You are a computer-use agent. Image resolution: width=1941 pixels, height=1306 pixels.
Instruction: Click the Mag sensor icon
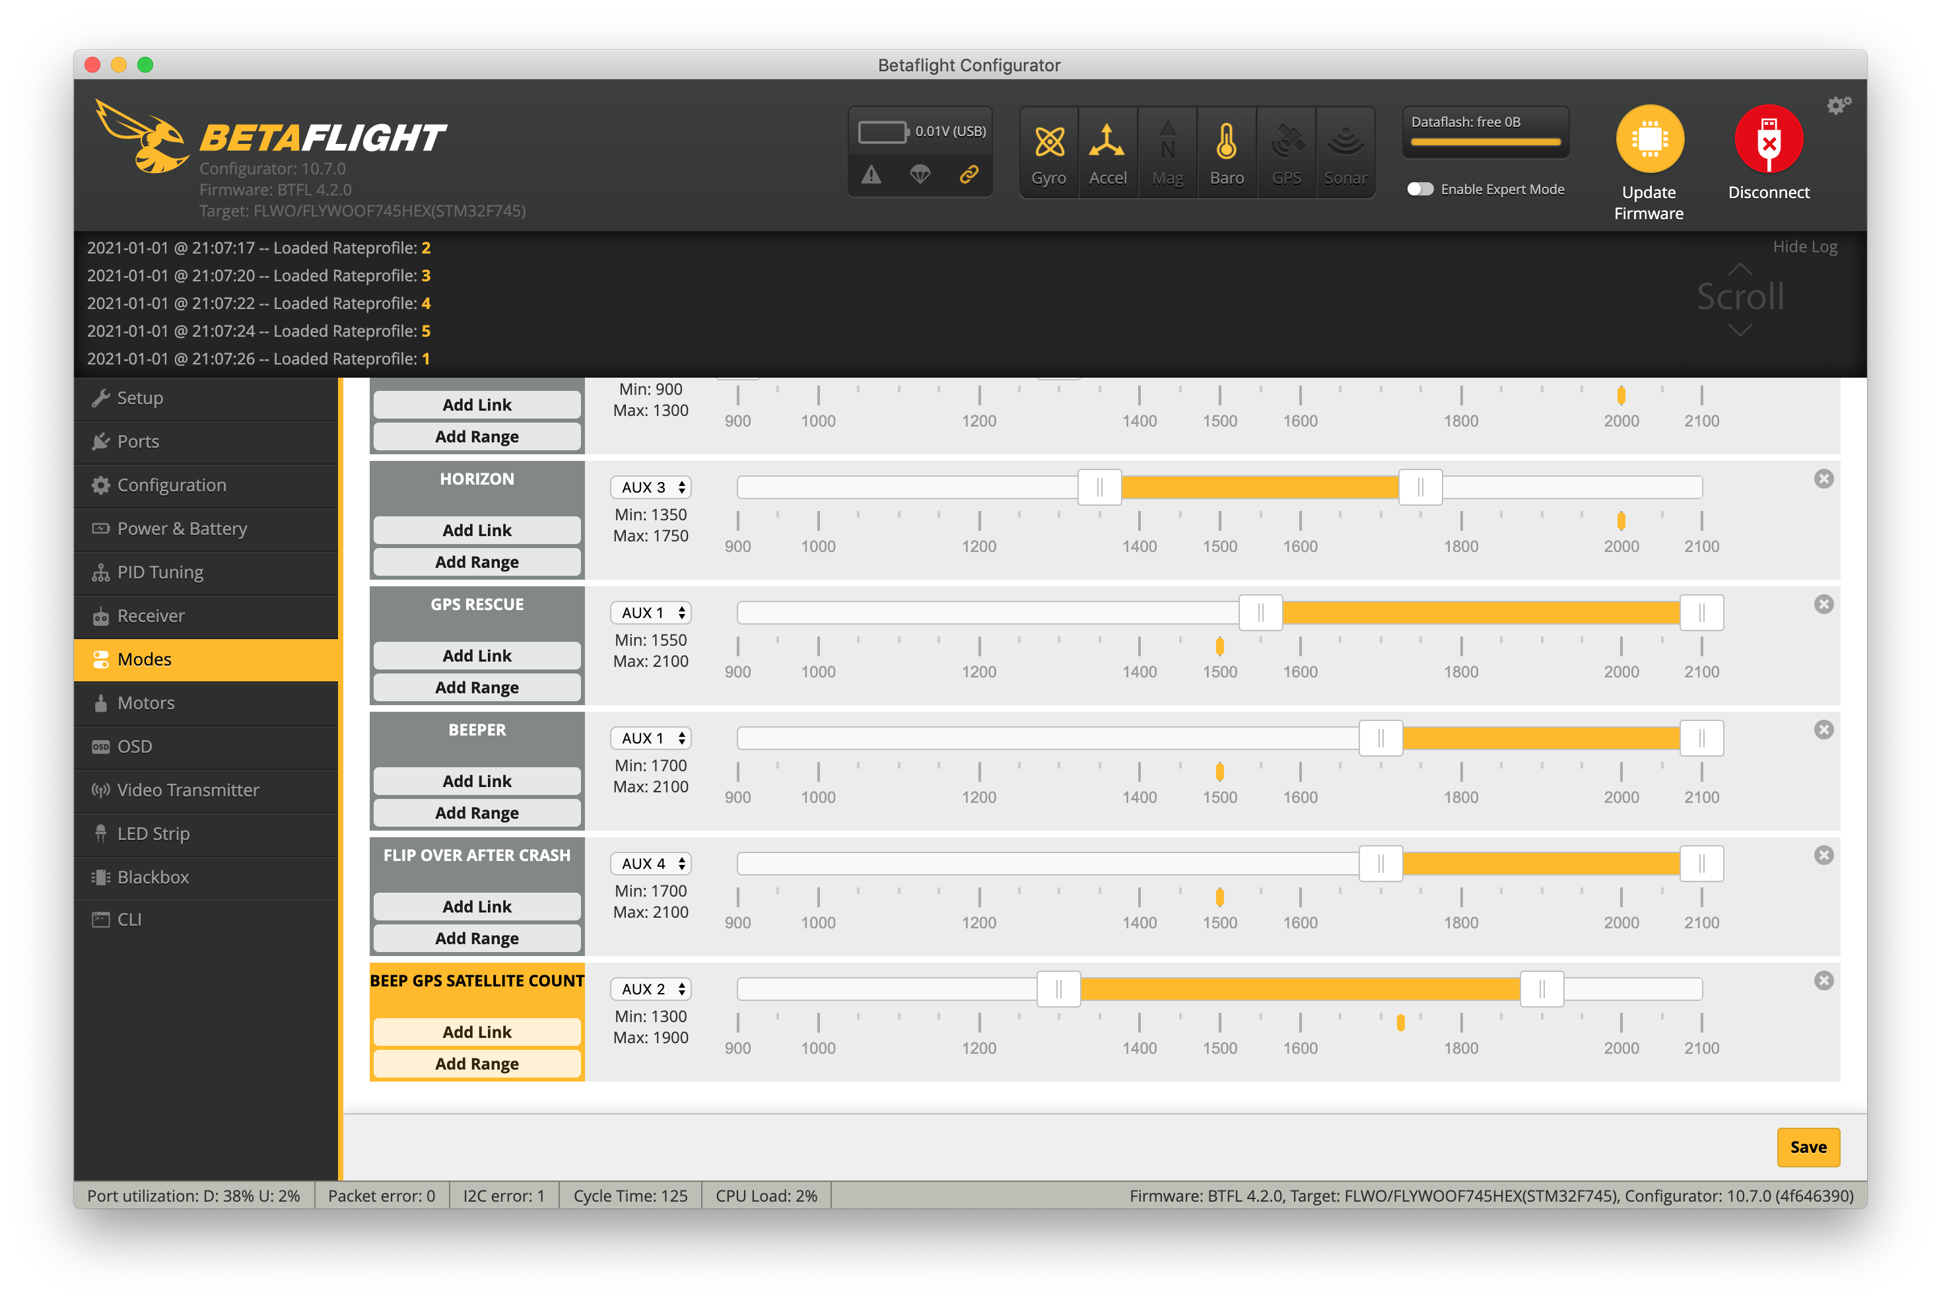click(1167, 153)
